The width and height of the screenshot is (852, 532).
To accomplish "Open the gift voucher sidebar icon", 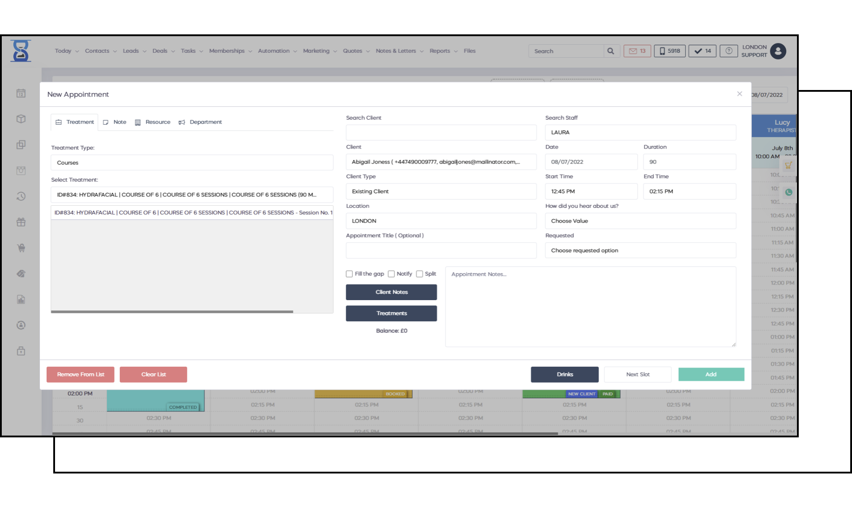I will [21, 222].
